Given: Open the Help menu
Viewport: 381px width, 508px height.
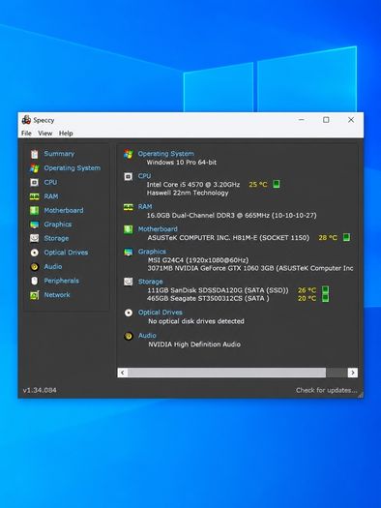Looking at the screenshot, I should click(x=66, y=134).
